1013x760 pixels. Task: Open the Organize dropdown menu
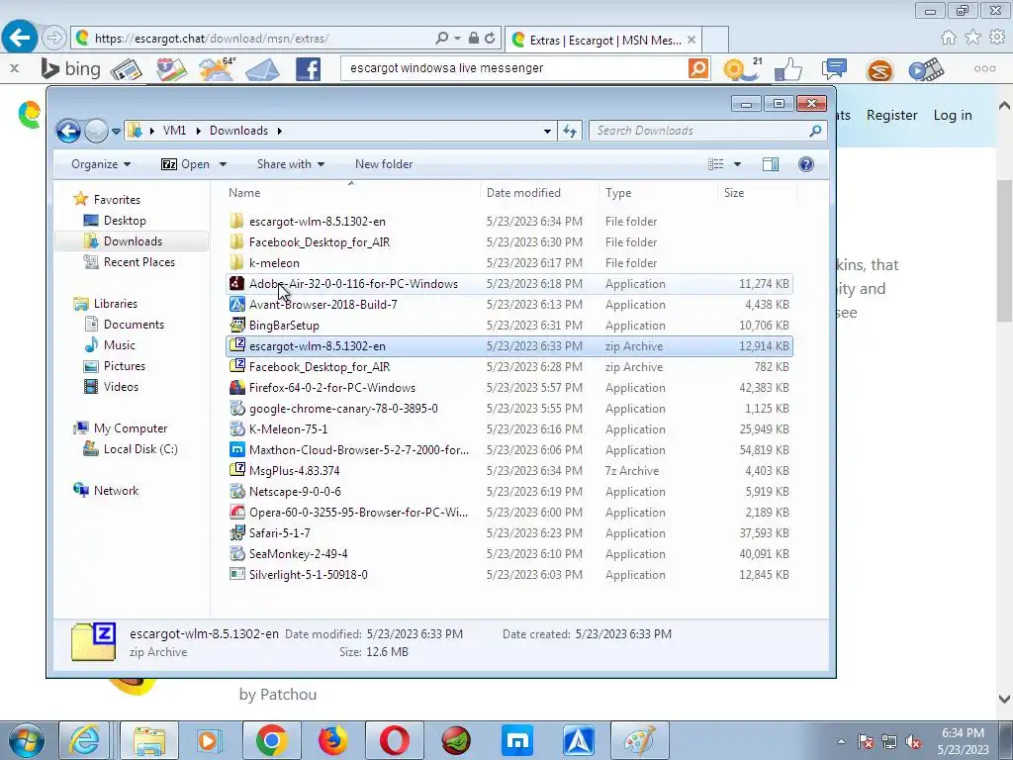[x=101, y=164]
